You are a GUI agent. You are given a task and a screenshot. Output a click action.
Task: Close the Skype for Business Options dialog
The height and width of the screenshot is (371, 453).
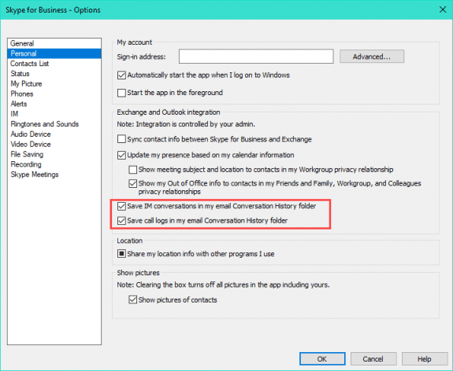click(x=442, y=9)
